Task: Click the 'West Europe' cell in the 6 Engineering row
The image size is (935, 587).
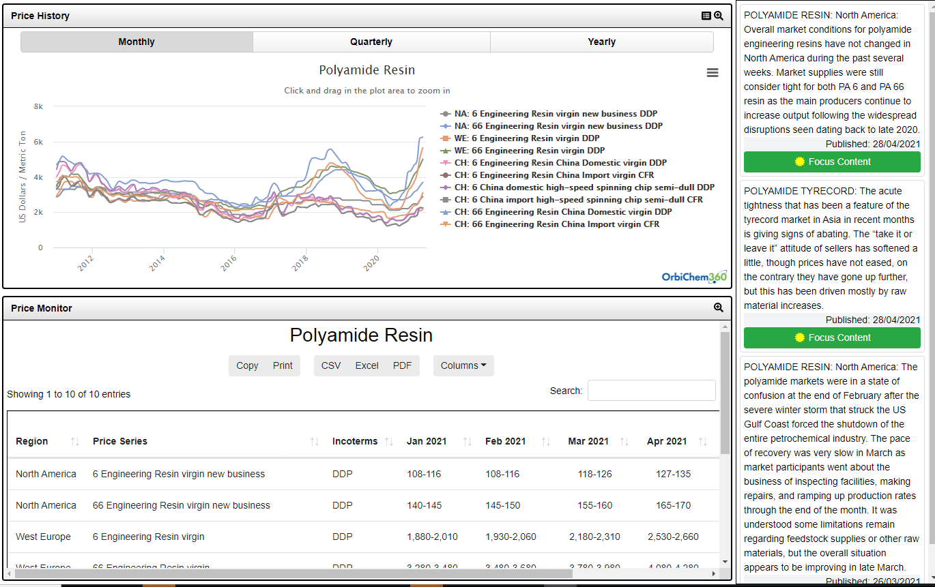Action: [x=43, y=537]
